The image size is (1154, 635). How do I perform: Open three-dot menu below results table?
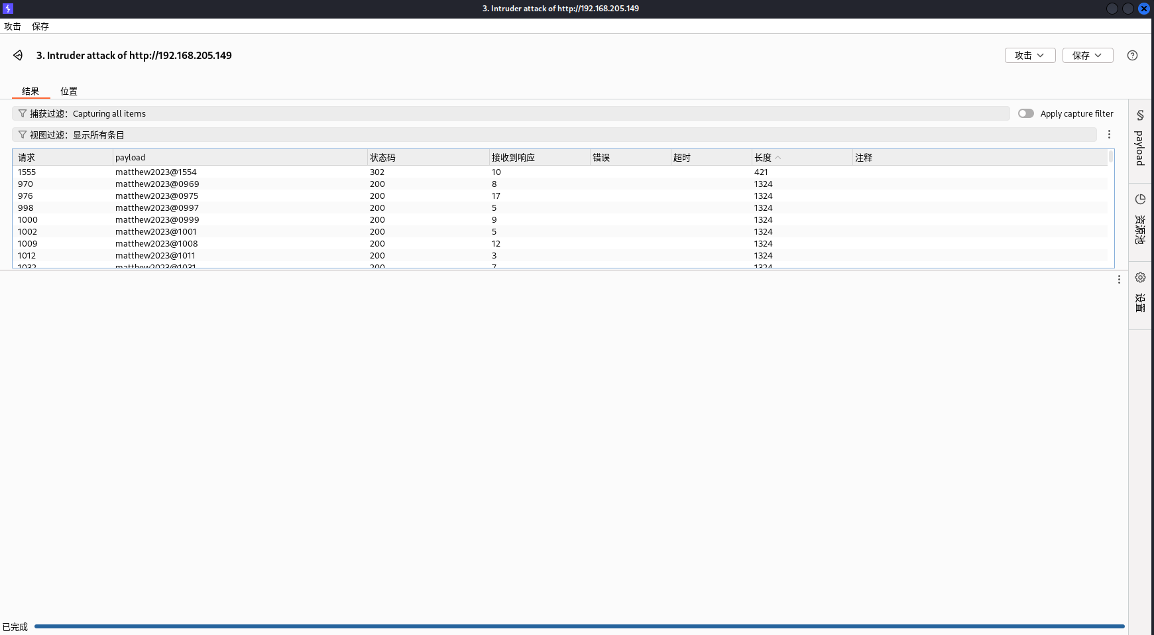[1119, 280]
